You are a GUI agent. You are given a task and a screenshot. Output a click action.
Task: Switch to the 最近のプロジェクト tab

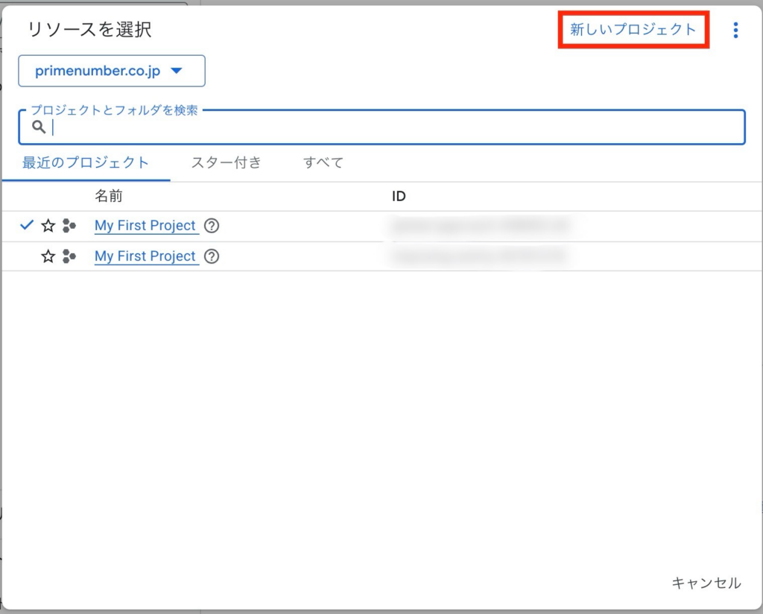click(x=86, y=162)
